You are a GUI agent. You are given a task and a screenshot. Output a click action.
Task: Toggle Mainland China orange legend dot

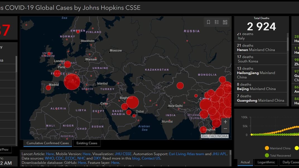pos(267,148)
